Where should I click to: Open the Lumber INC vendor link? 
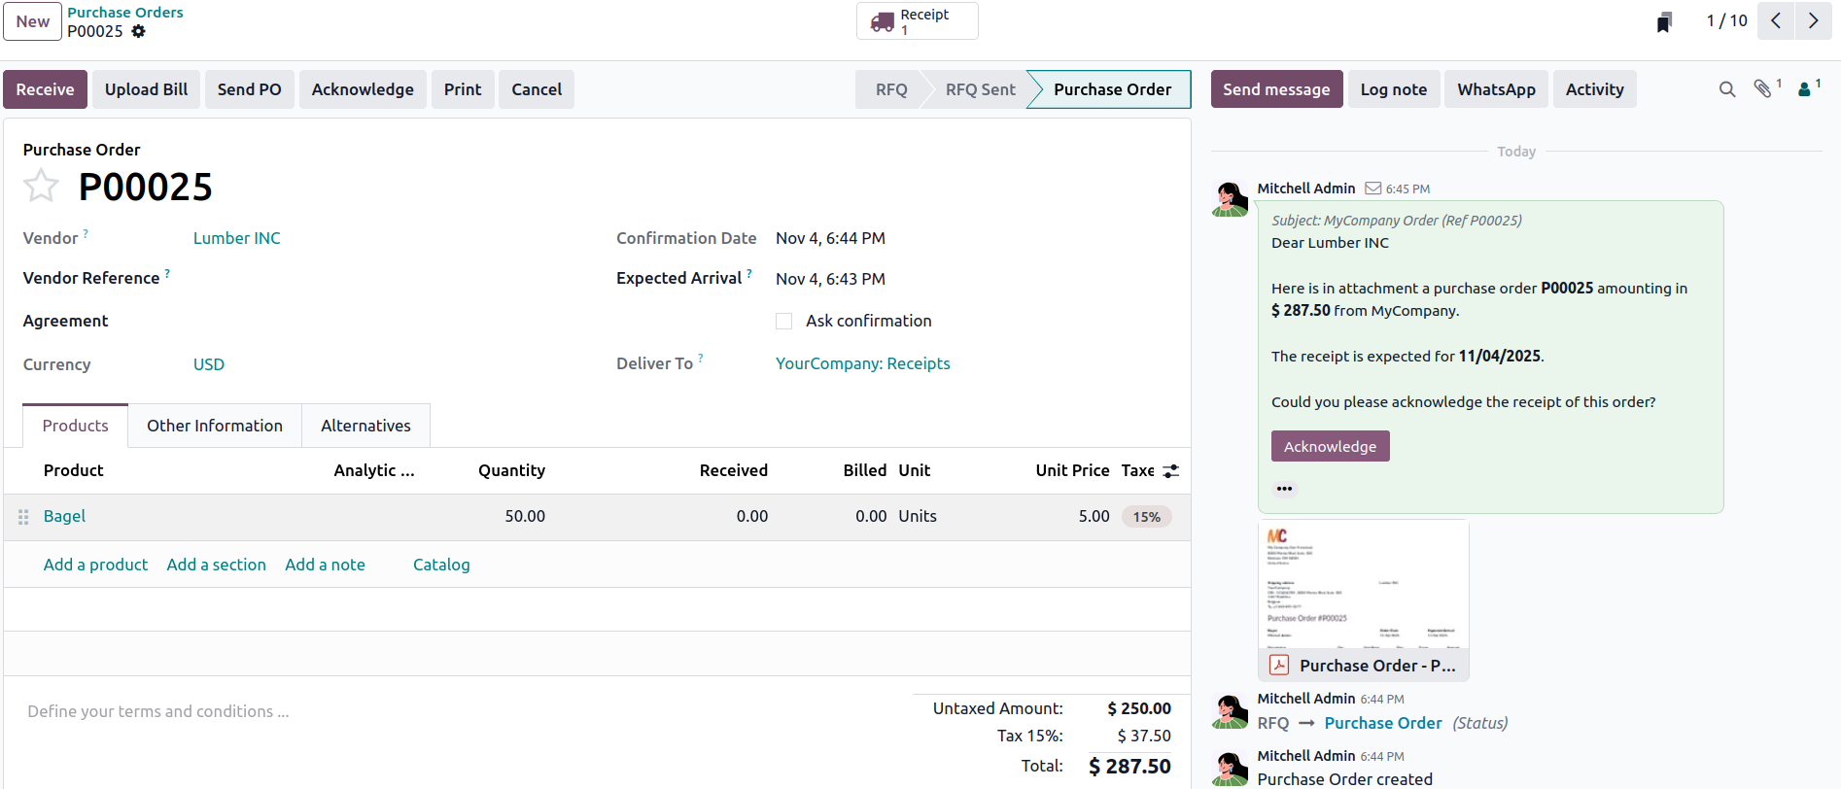click(x=236, y=238)
